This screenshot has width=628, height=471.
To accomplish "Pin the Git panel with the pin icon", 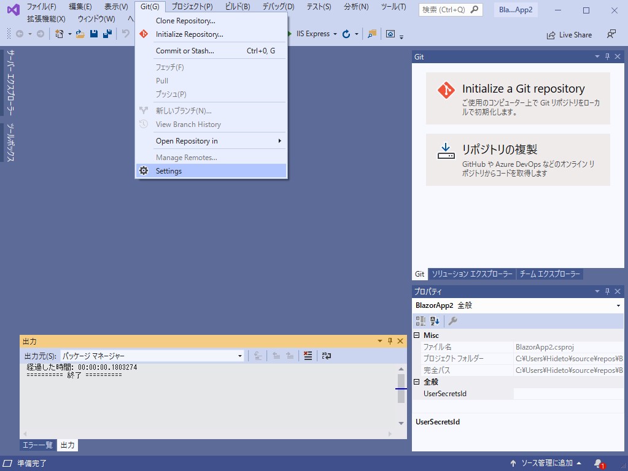I will pyautogui.click(x=608, y=56).
